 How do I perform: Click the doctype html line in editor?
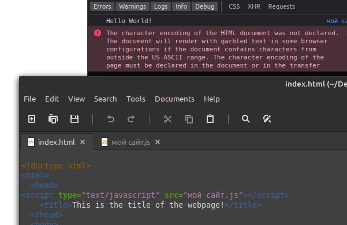click(x=56, y=166)
